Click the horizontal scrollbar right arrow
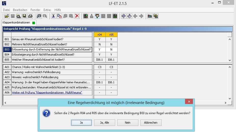 coord(226,103)
